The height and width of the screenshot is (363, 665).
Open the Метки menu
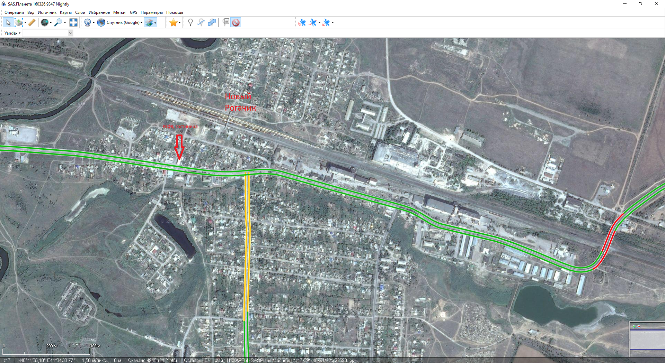[119, 12]
